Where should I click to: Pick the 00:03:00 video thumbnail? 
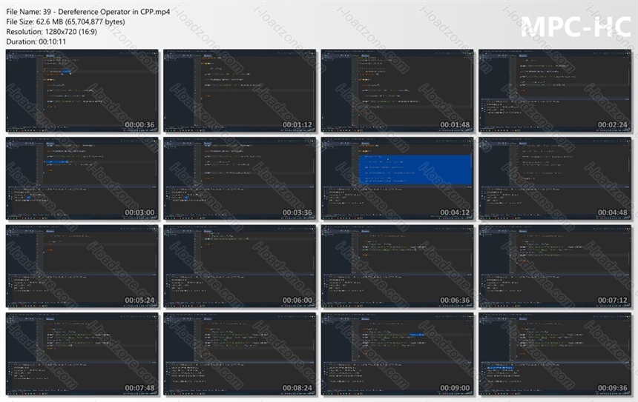pyautogui.click(x=82, y=178)
